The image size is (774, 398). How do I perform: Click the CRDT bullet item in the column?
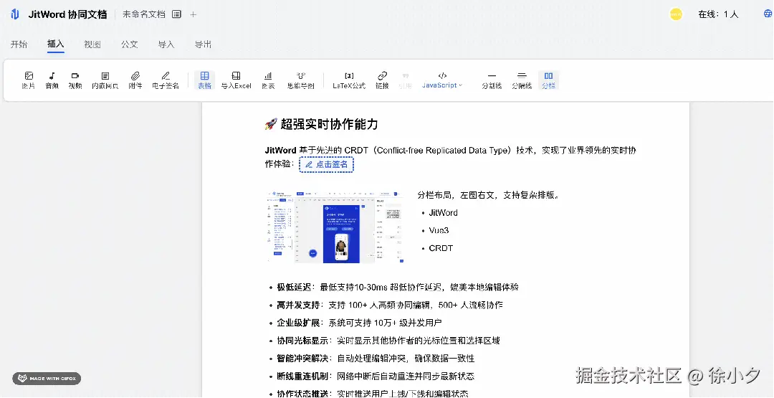pos(441,248)
